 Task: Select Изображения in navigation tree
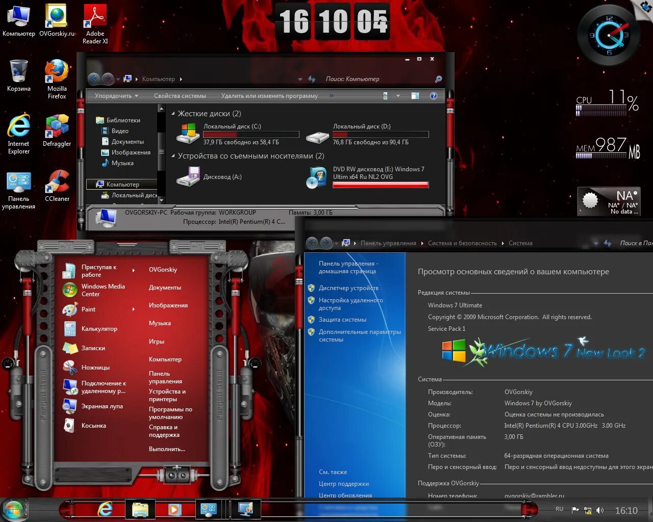131,152
